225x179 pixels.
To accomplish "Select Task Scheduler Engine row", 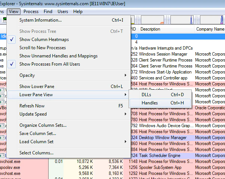I will [178, 156].
